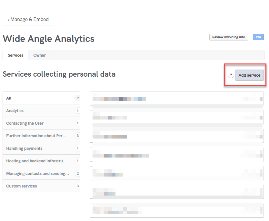Show Custom services category
This screenshot has width=269, height=221.
coord(41,186)
